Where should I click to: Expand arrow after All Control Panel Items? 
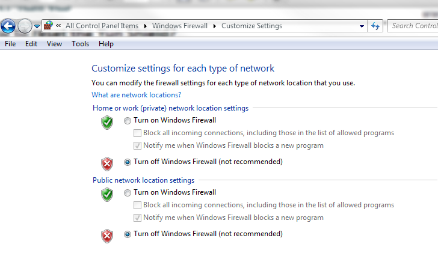click(145, 26)
